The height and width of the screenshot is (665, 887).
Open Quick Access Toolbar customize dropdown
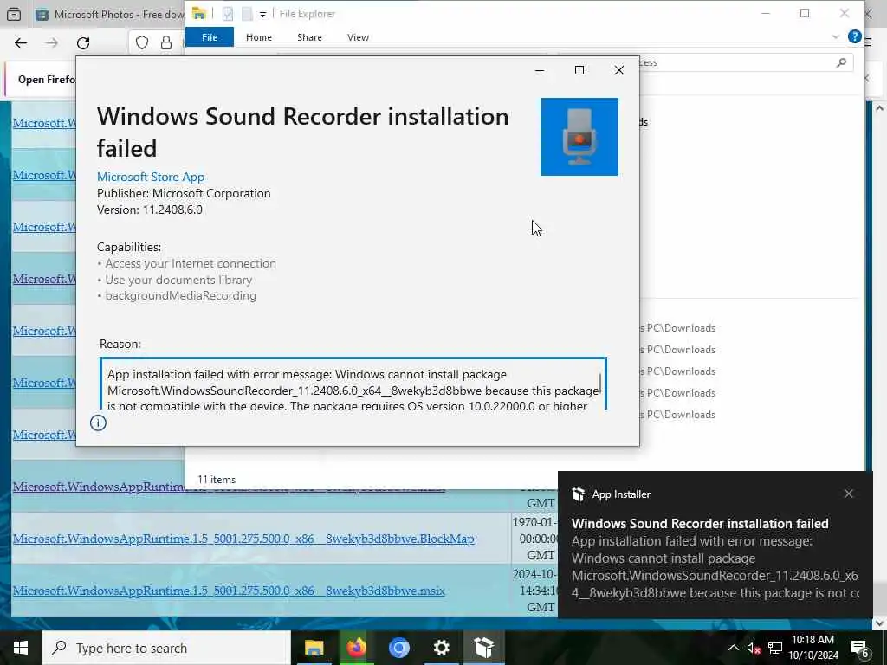263,14
